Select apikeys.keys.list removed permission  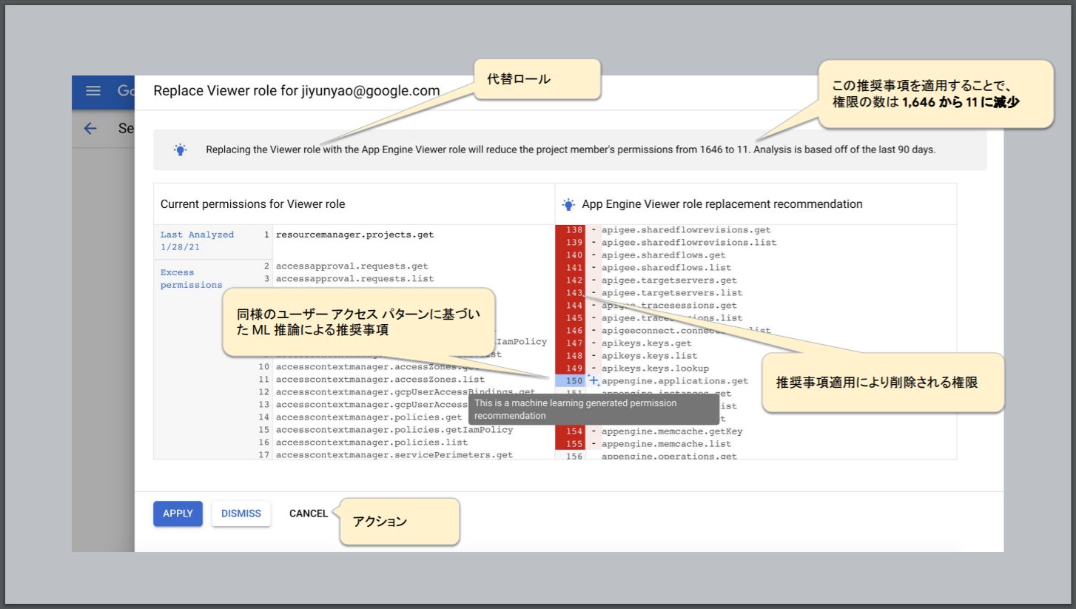tap(649, 356)
